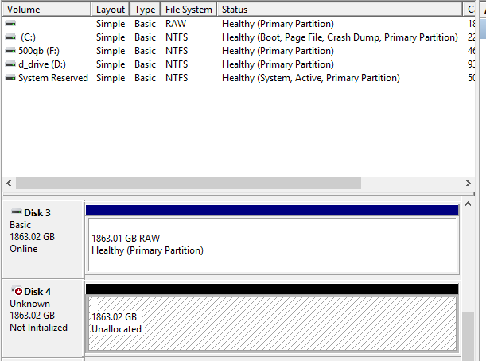
Task: Click the horizontal scrollbar thumb
Action: coord(189,183)
